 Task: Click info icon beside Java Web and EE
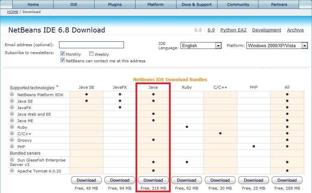[x=12, y=114]
